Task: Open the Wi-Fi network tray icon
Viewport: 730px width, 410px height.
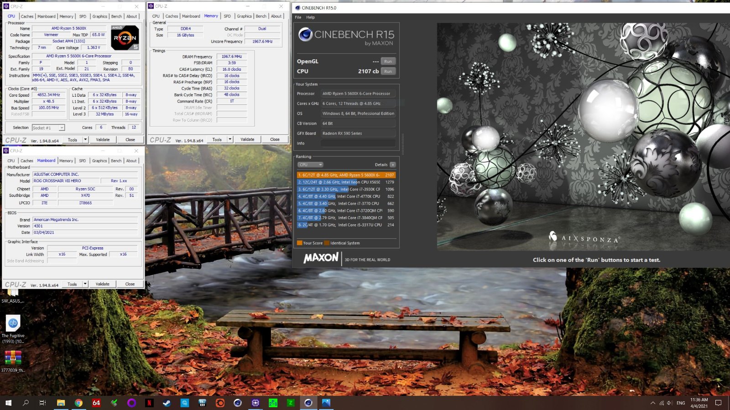Action: point(662,403)
